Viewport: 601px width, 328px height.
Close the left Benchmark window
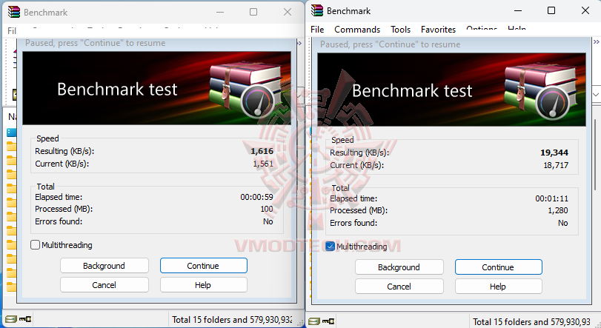288,13
